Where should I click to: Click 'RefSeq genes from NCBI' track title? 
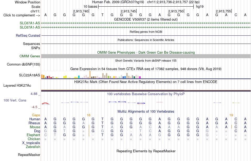coord(146,32)
